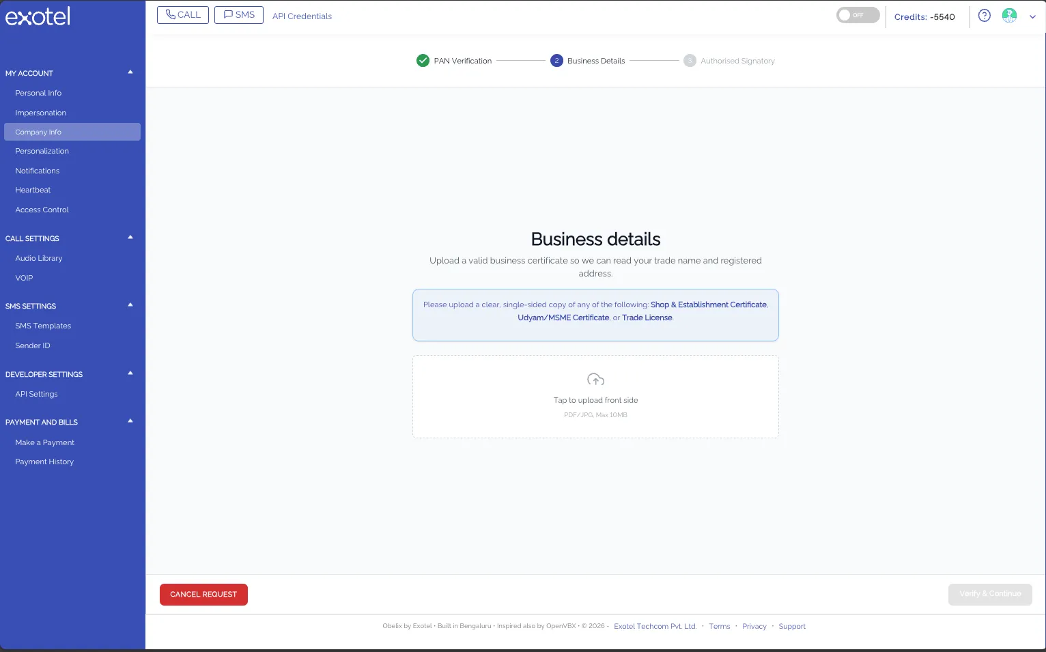
Task: Toggle the OFF switch in header
Action: click(x=858, y=15)
